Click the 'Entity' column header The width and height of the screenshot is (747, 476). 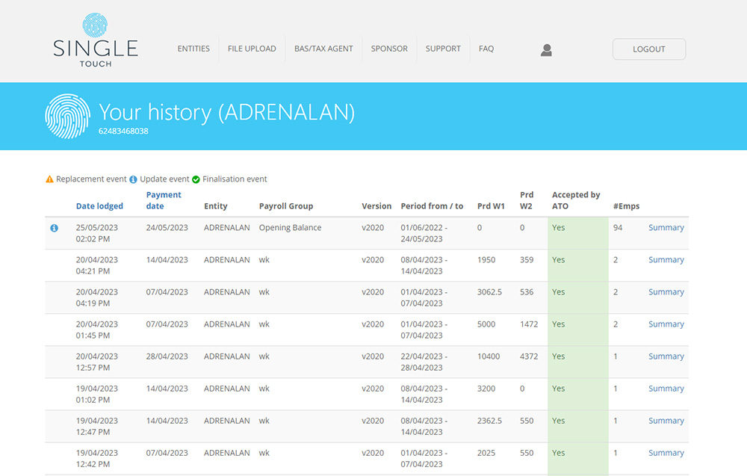pos(215,205)
